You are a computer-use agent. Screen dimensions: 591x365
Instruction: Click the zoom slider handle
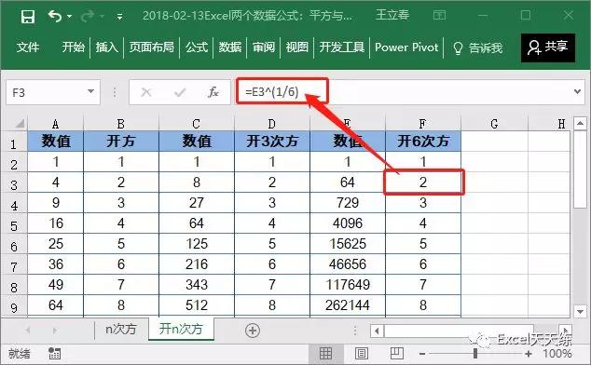click(x=475, y=353)
